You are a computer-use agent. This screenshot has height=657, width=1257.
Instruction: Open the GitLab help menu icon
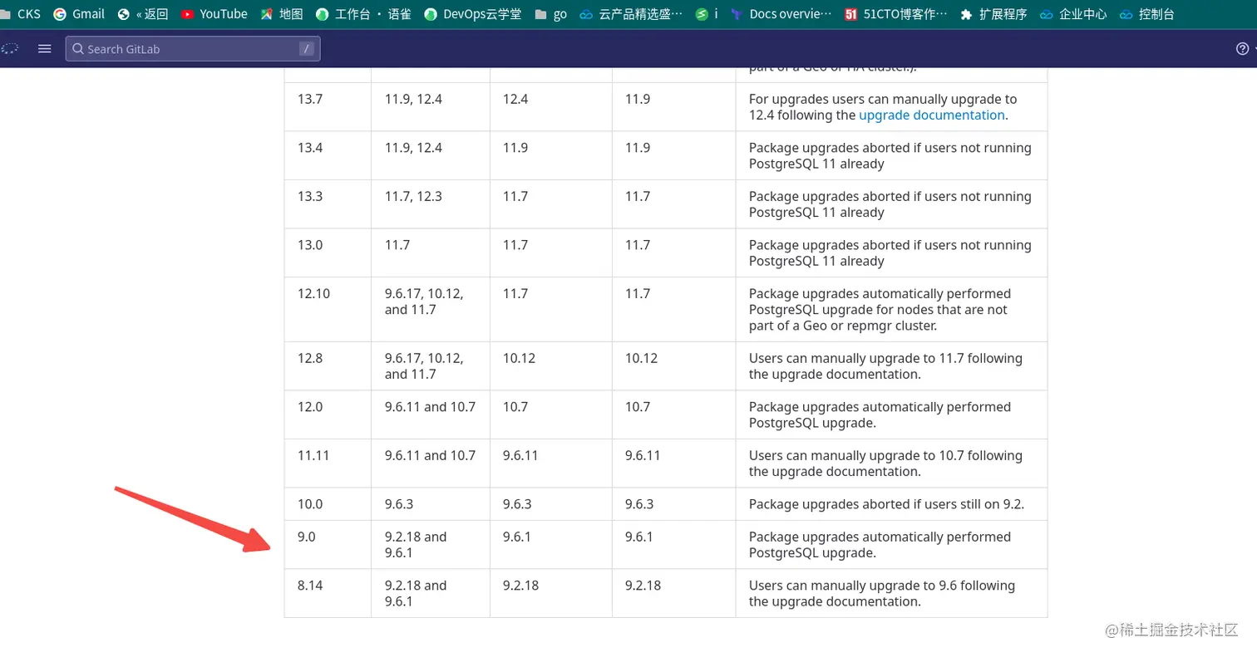[1244, 49]
